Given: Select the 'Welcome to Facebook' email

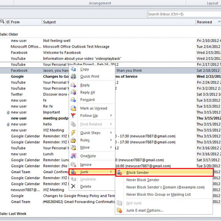Looking at the screenshot, I should pyautogui.click(x=110, y=53).
